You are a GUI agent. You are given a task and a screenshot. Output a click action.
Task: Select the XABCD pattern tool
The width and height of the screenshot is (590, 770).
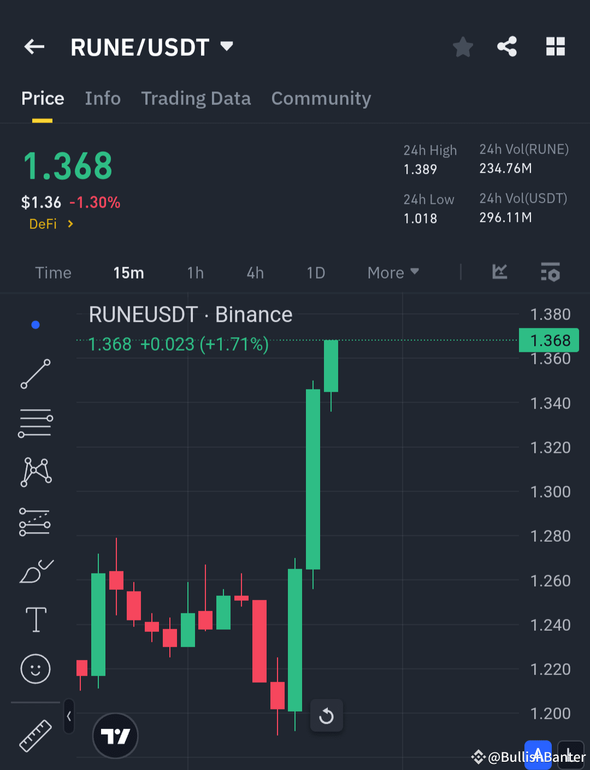[35, 472]
